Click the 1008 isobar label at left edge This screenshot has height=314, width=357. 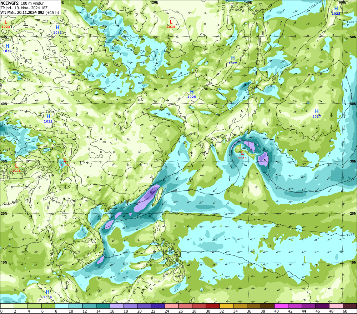click(x=6, y=247)
